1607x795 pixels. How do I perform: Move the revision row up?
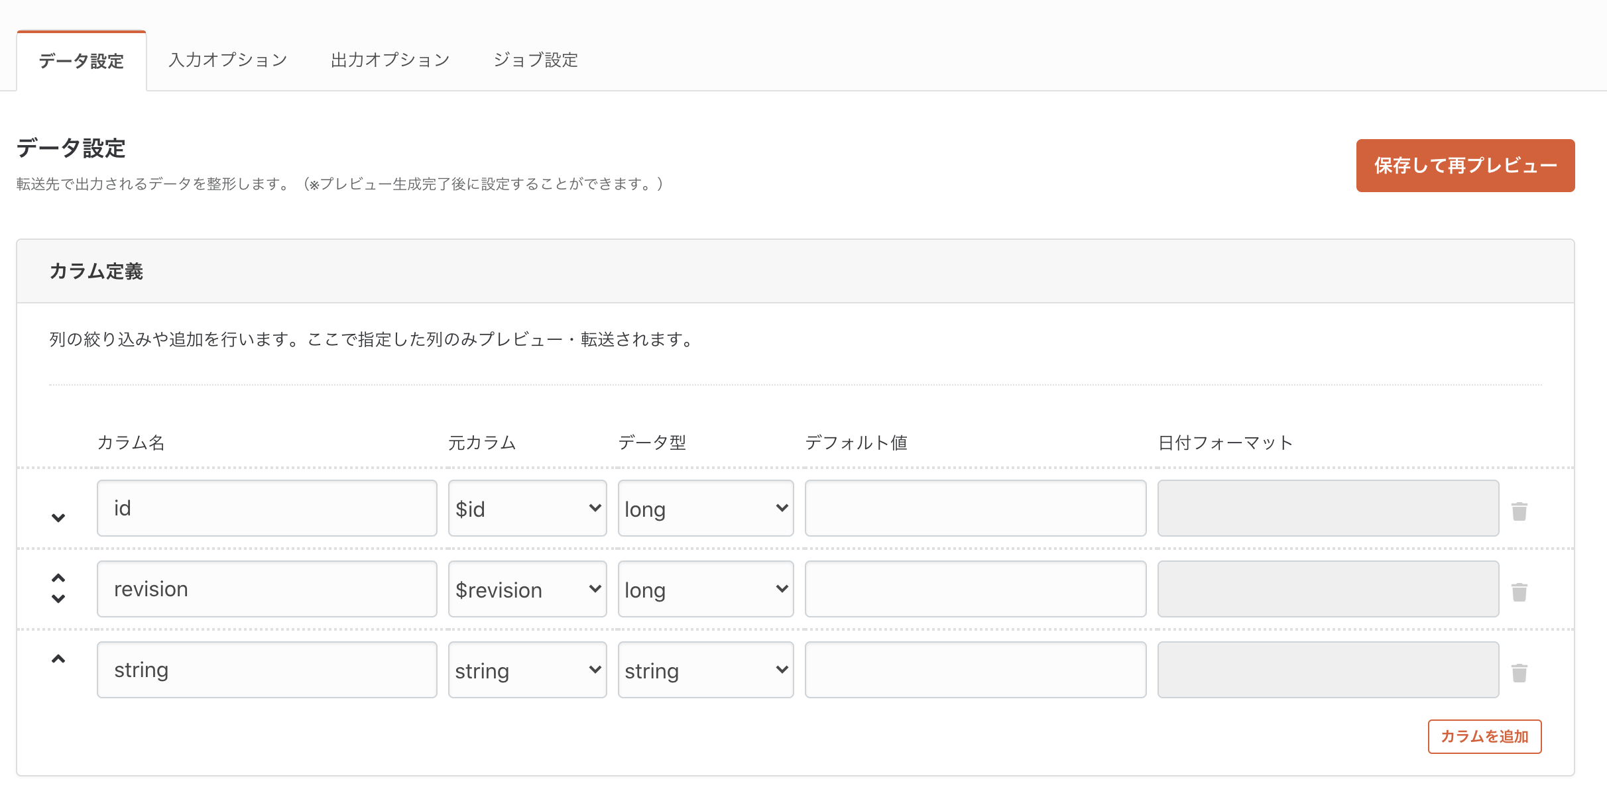[x=58, y=578]
